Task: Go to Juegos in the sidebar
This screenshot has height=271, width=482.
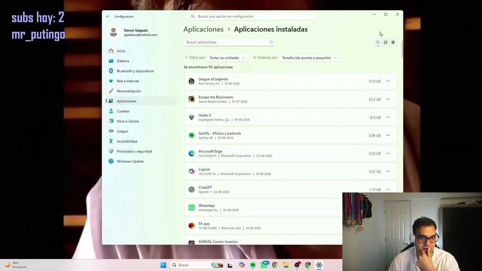Action: click(x=141, y=131)
